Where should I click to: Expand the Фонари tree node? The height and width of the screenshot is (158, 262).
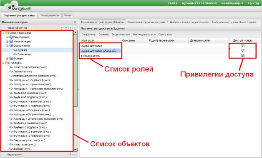point(7,59)
